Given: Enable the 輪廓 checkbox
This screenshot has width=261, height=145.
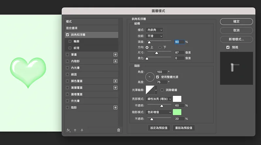Looking at the screenshot, I should click(x=70, y=41).
